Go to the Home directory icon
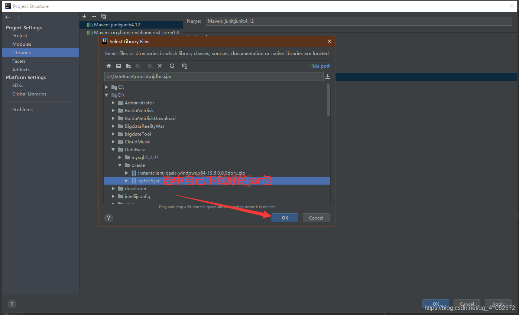The image size is (519, 315). [x=109, y=66]
